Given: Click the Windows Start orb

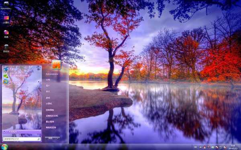Looking at the screenshot, I should coord(4,147).
